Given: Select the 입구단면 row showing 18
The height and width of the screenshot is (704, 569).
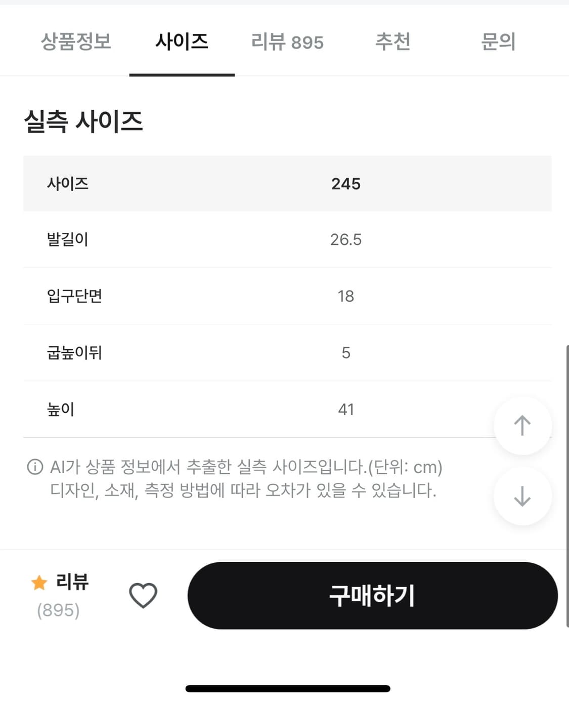Looking at the screenshot, I should (287, 297).
